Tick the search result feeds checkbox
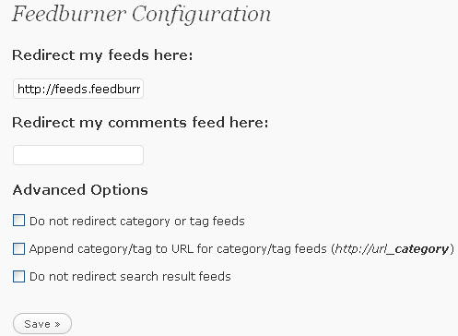Viewport: 458px width, 336px height. [x=18, y=276]
